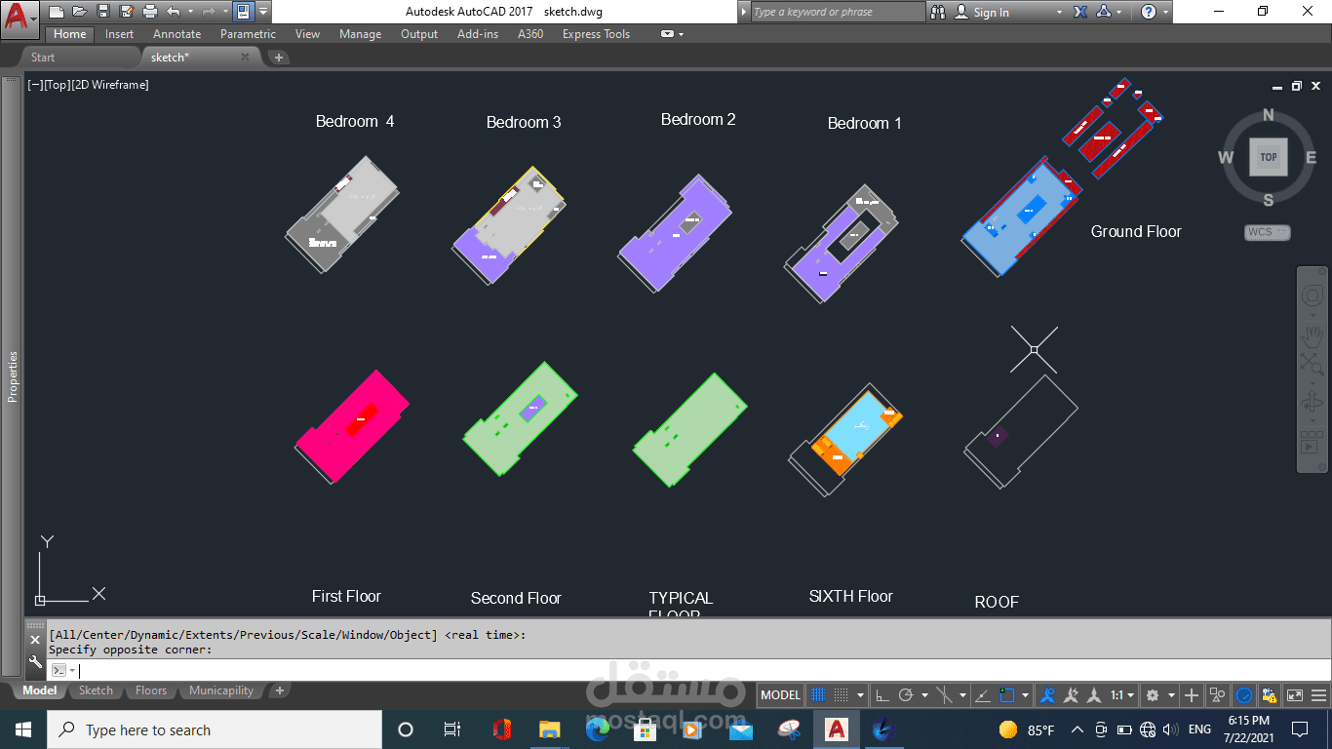Click the binoculars search icon

[x=938, y=12]
